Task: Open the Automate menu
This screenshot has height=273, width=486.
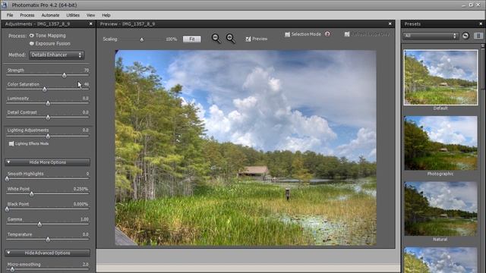Action: click(50, 15)
